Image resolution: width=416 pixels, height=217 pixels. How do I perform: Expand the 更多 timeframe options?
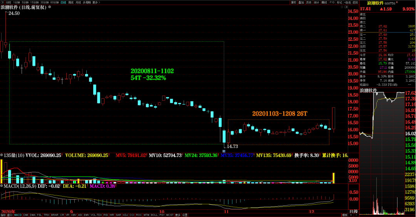[x=96, y=2]
